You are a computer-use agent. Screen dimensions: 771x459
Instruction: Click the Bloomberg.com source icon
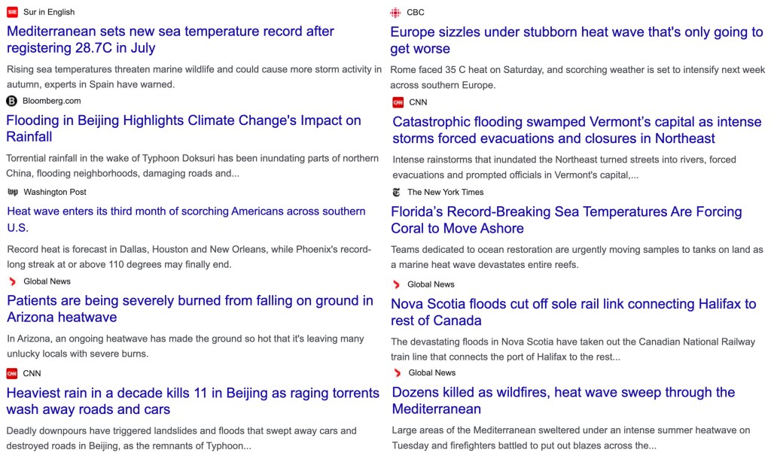tap(11, 101)
